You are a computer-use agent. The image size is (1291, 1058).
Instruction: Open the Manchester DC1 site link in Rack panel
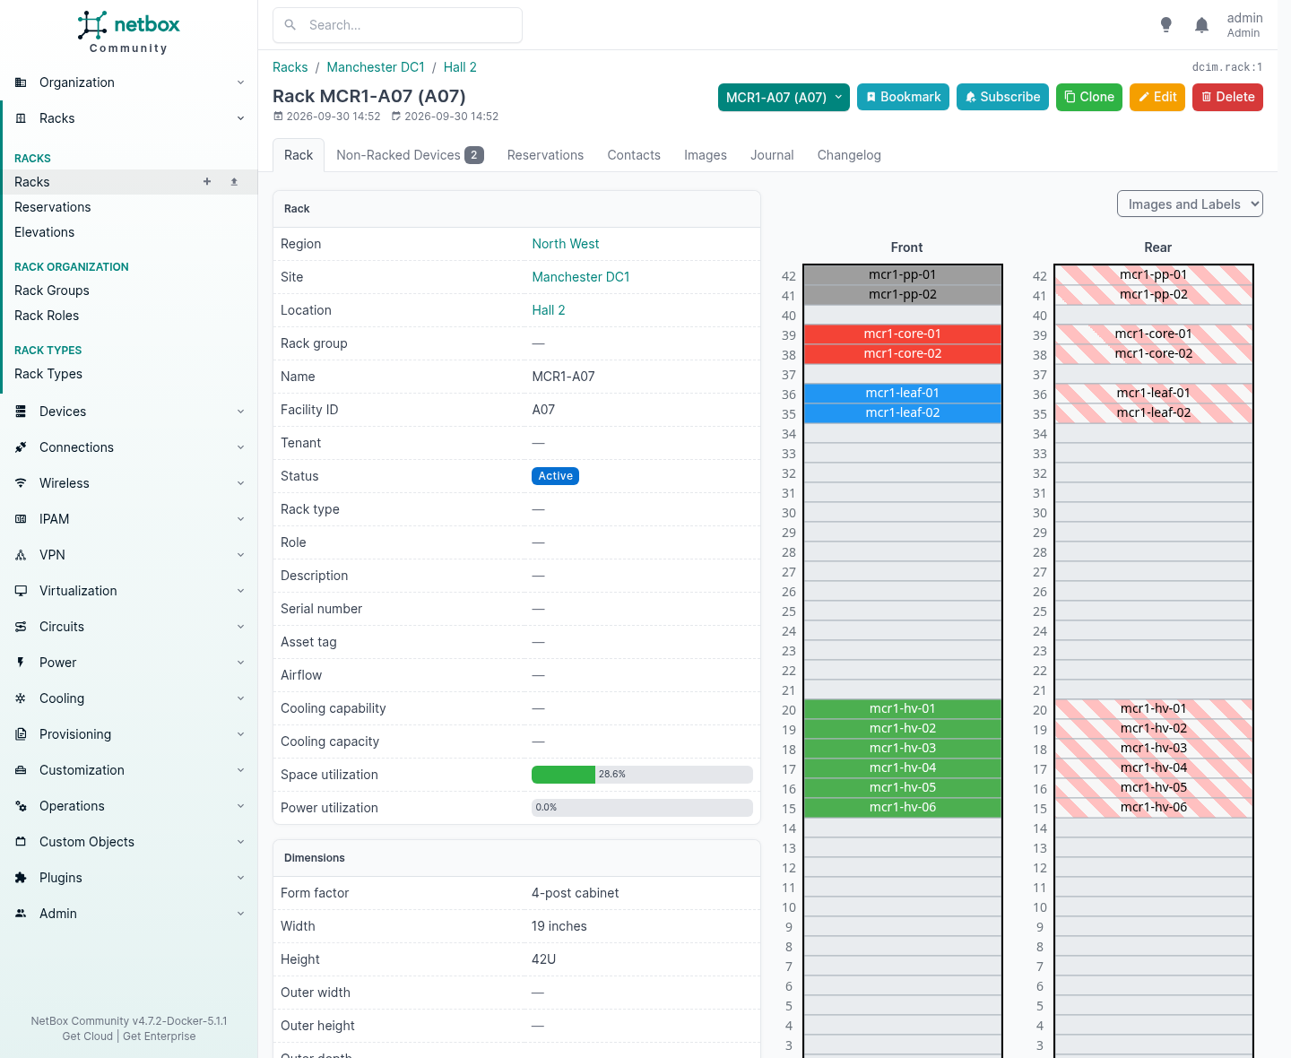581,277
